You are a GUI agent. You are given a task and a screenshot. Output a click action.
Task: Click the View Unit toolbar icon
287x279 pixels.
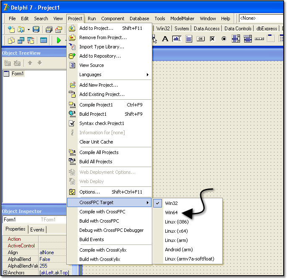click(11, 40)
